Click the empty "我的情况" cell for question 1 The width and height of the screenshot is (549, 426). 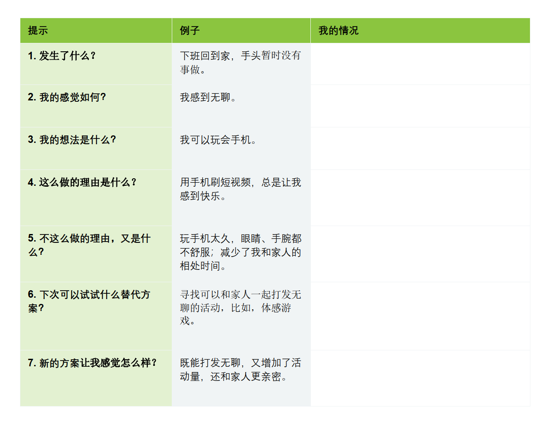pos(420,64)
